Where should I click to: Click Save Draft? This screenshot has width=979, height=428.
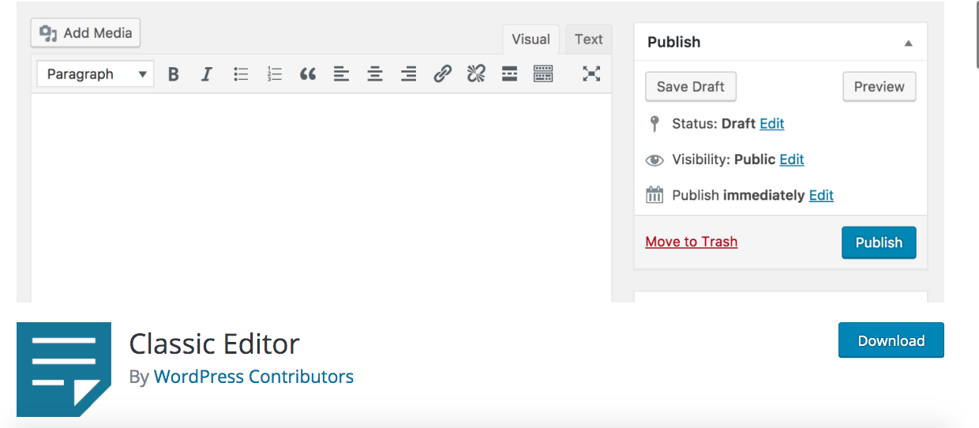point(691,87)
